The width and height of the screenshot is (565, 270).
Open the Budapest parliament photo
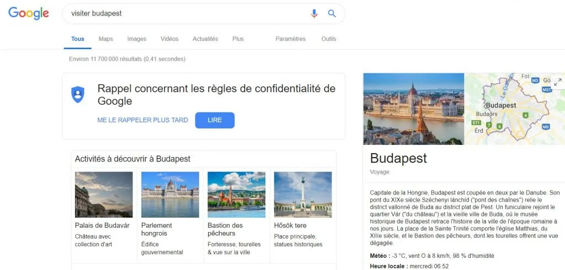pos(414,109)
